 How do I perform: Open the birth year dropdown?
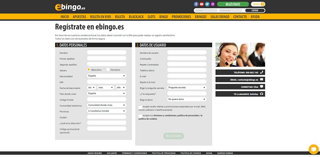(x=121, y=88)
